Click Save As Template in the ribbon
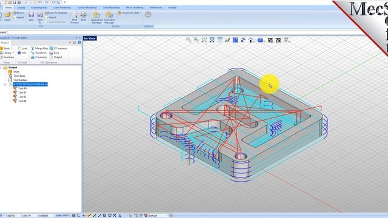 tap(56, 13)
